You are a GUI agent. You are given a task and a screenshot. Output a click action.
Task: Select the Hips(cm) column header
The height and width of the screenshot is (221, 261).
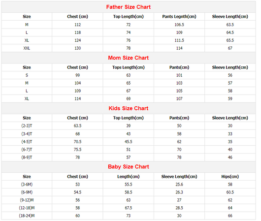pyautogui.click(x=230, y=177)
